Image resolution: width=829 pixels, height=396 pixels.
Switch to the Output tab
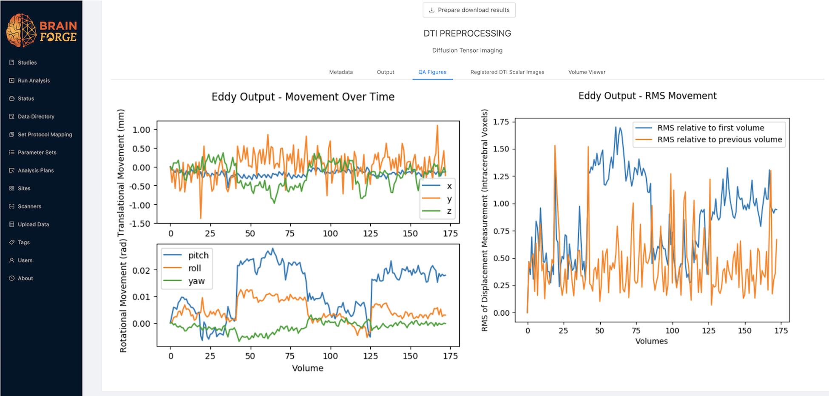pyautogui.click(x=386, y=72)
